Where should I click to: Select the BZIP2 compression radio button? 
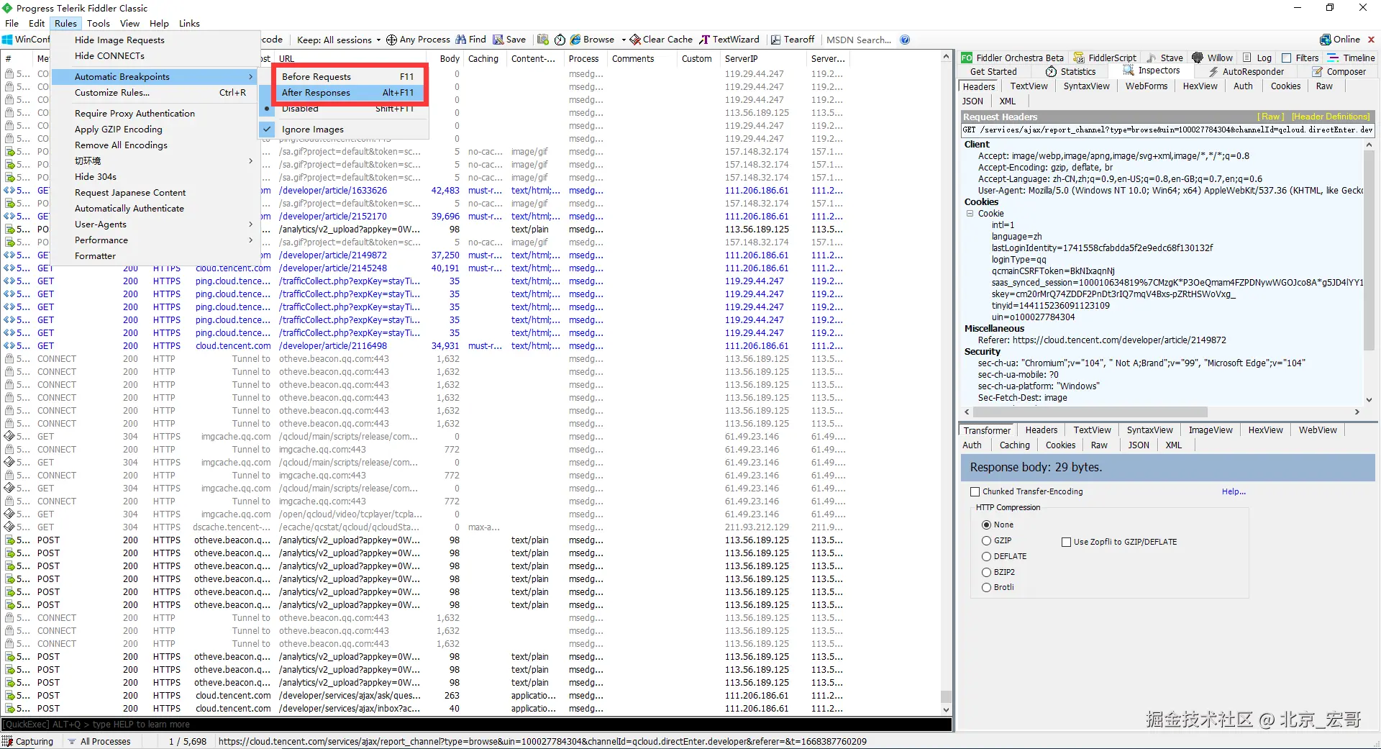pos(987,572)
